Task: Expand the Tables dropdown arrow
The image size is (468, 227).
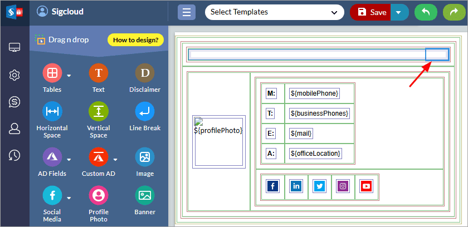Action: pyautogui.click(x=69, y=76)
